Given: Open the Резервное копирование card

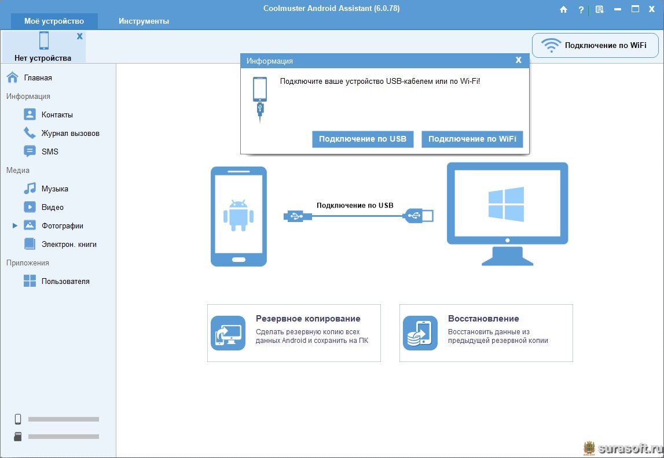Looking at the screenshot, I should (x=294, y=333).
